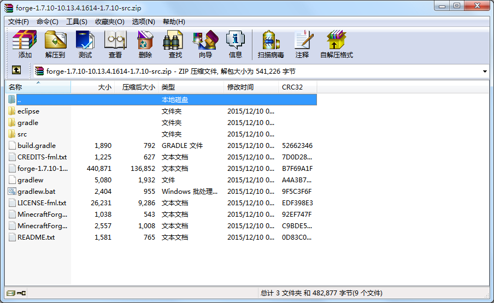Click the eclipse folder icon
This screenshot has height=303, width=494.
pos(12,111)
